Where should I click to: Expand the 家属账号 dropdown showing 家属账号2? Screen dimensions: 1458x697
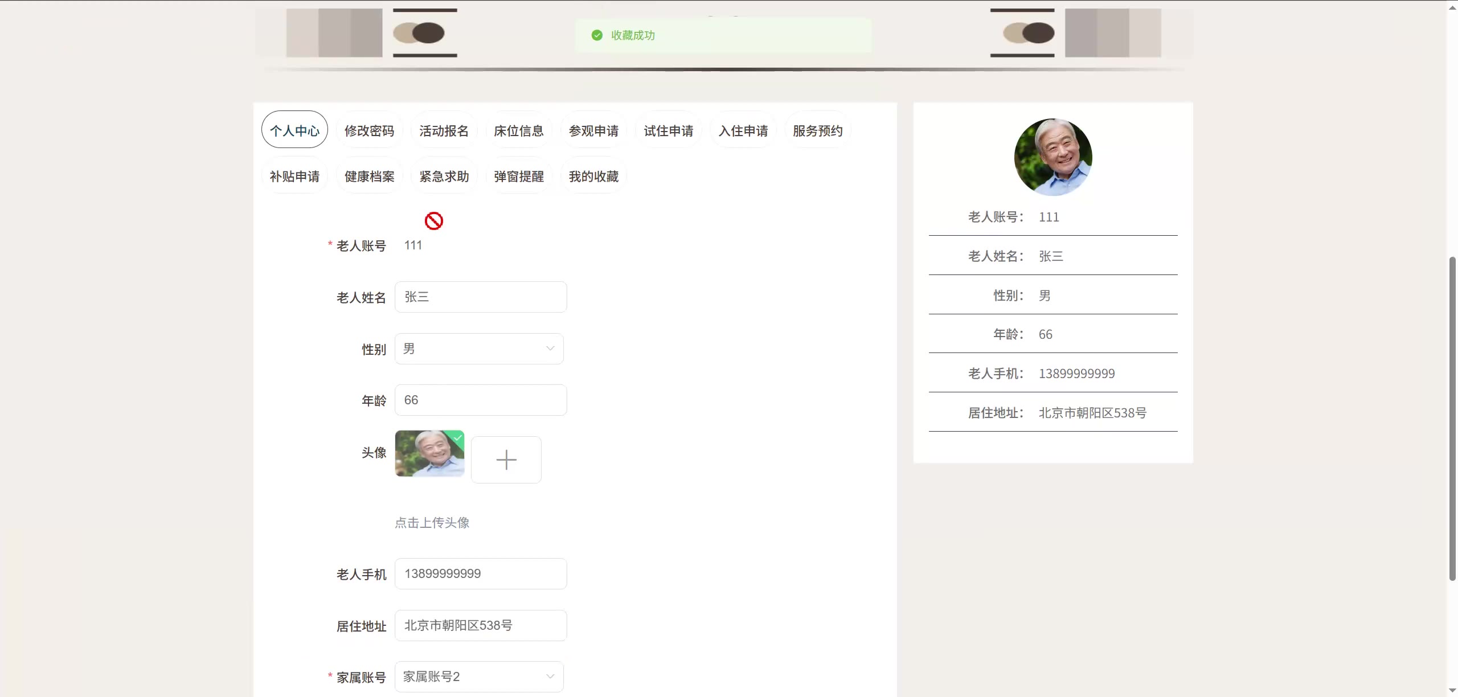click(478, 676)
